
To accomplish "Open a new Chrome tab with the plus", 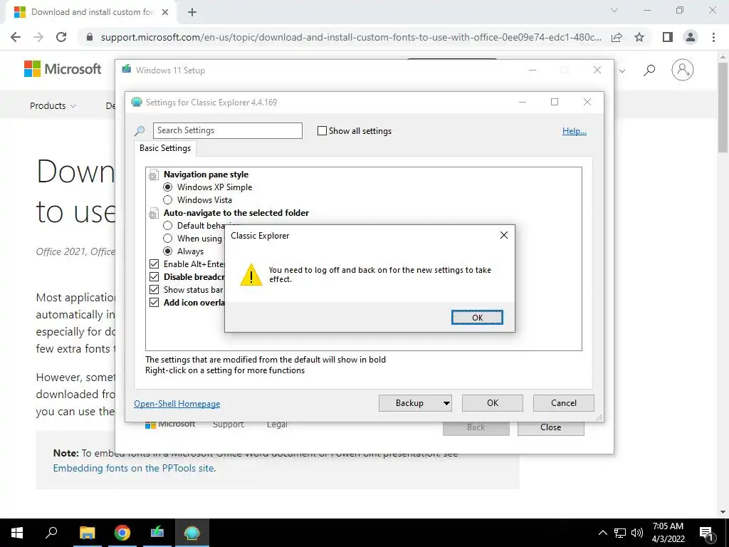I will [192, 12].
